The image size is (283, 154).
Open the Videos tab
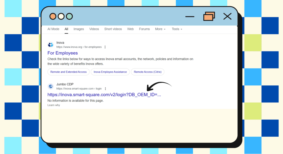(x=94, y=29)
